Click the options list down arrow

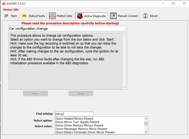(146, 132)
